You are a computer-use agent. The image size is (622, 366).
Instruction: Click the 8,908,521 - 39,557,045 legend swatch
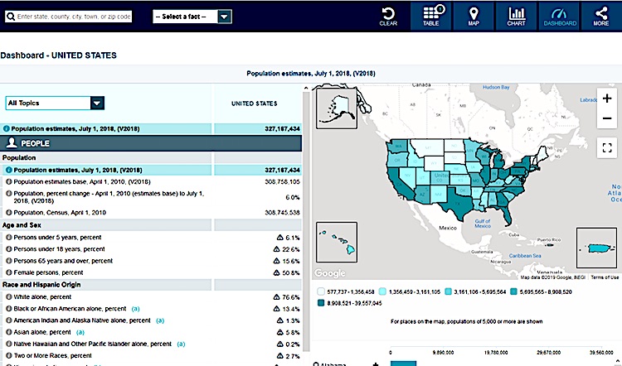[x=320, y=303]
